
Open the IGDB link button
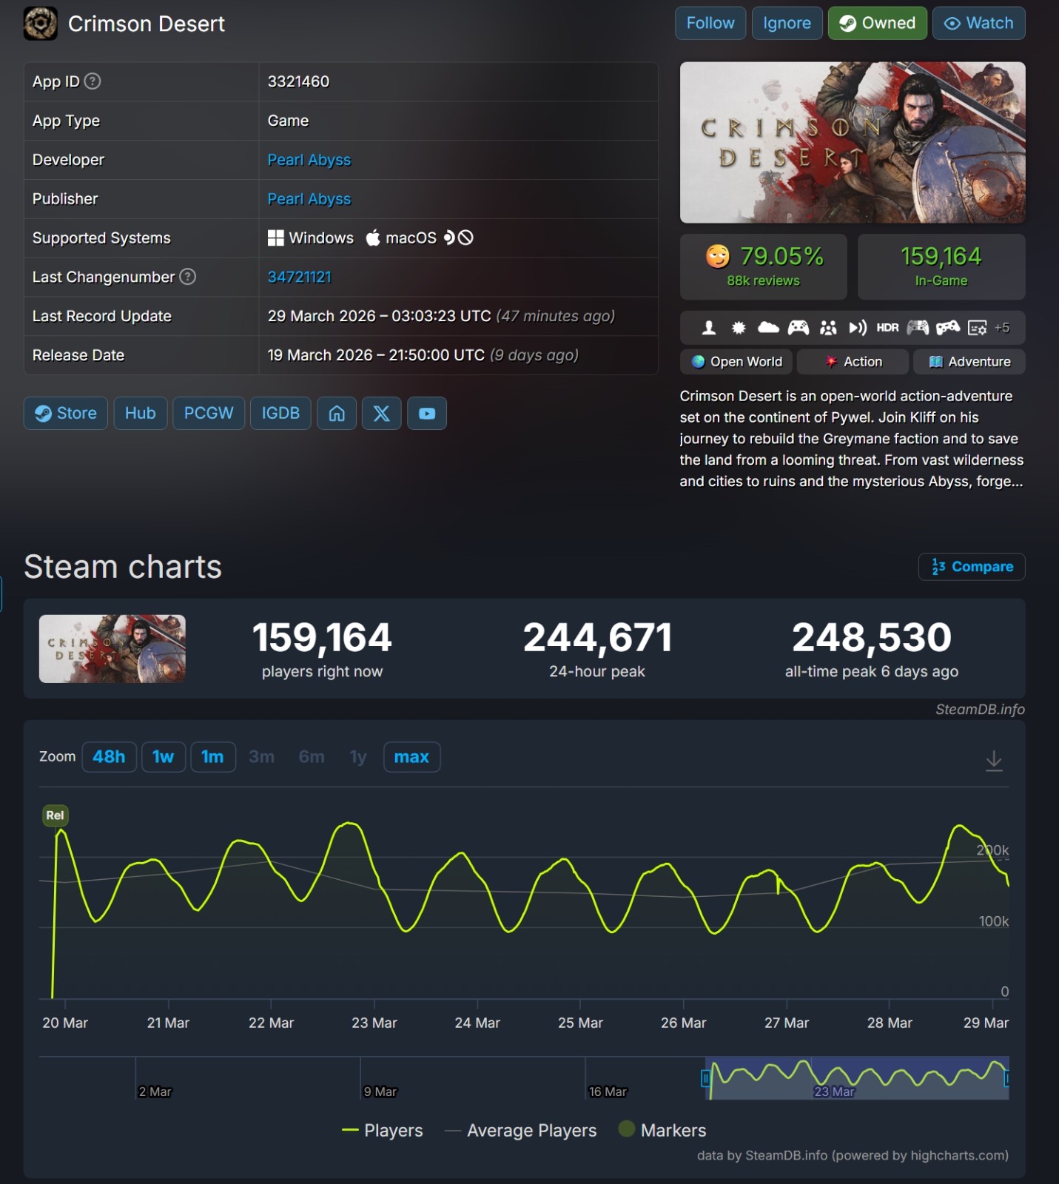pyautogui.click(x=280, y=413)
